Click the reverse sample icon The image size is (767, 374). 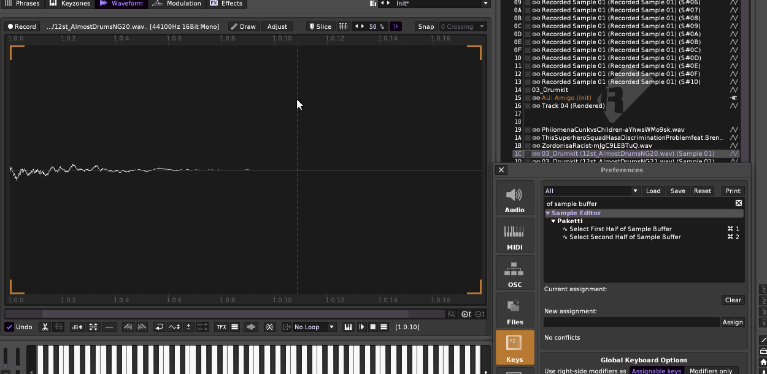pyautogui.click(x=159, y=327)
